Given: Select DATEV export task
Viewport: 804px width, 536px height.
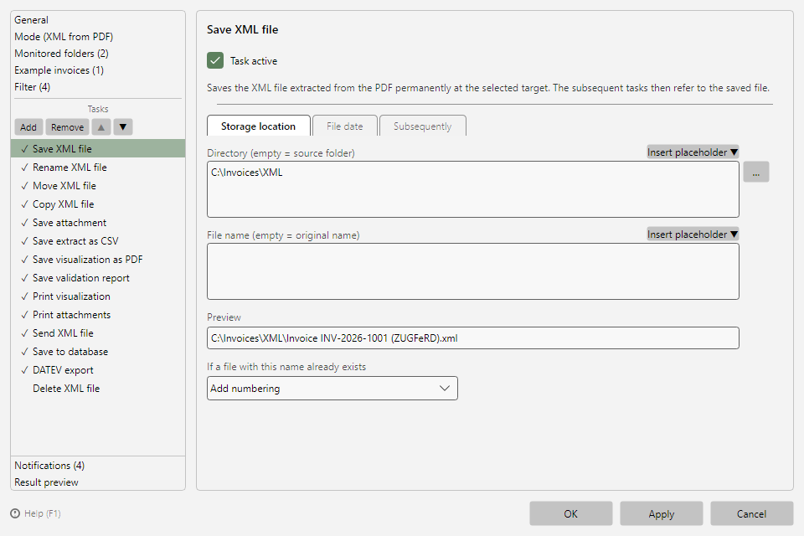Looking at the screenshot, I should [98, 370].
